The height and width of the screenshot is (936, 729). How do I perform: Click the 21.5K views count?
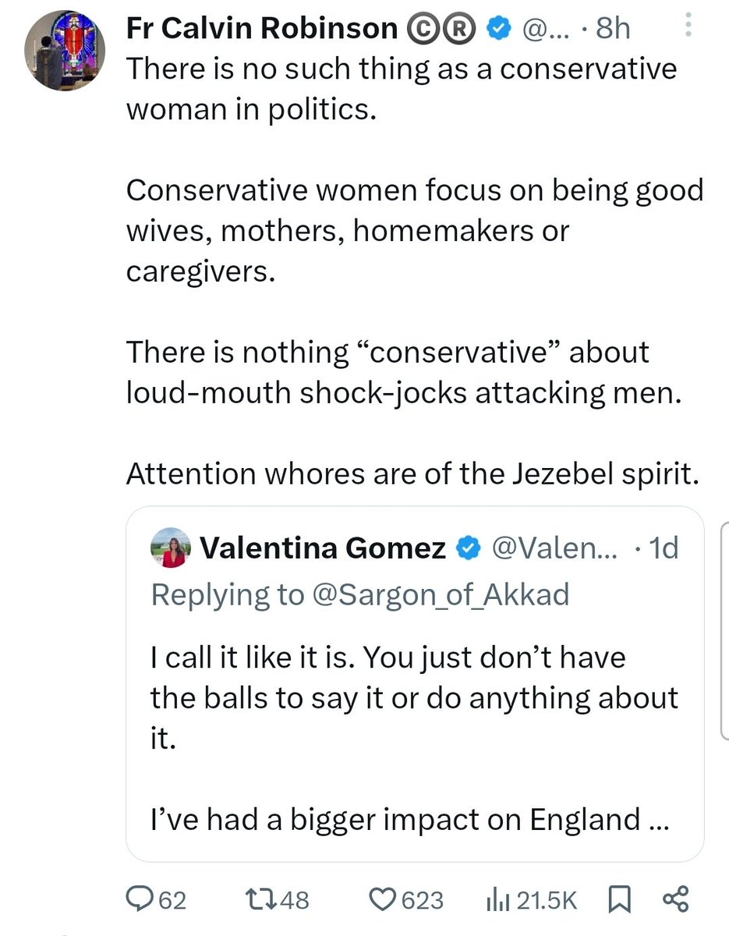[x=547, y=901]
